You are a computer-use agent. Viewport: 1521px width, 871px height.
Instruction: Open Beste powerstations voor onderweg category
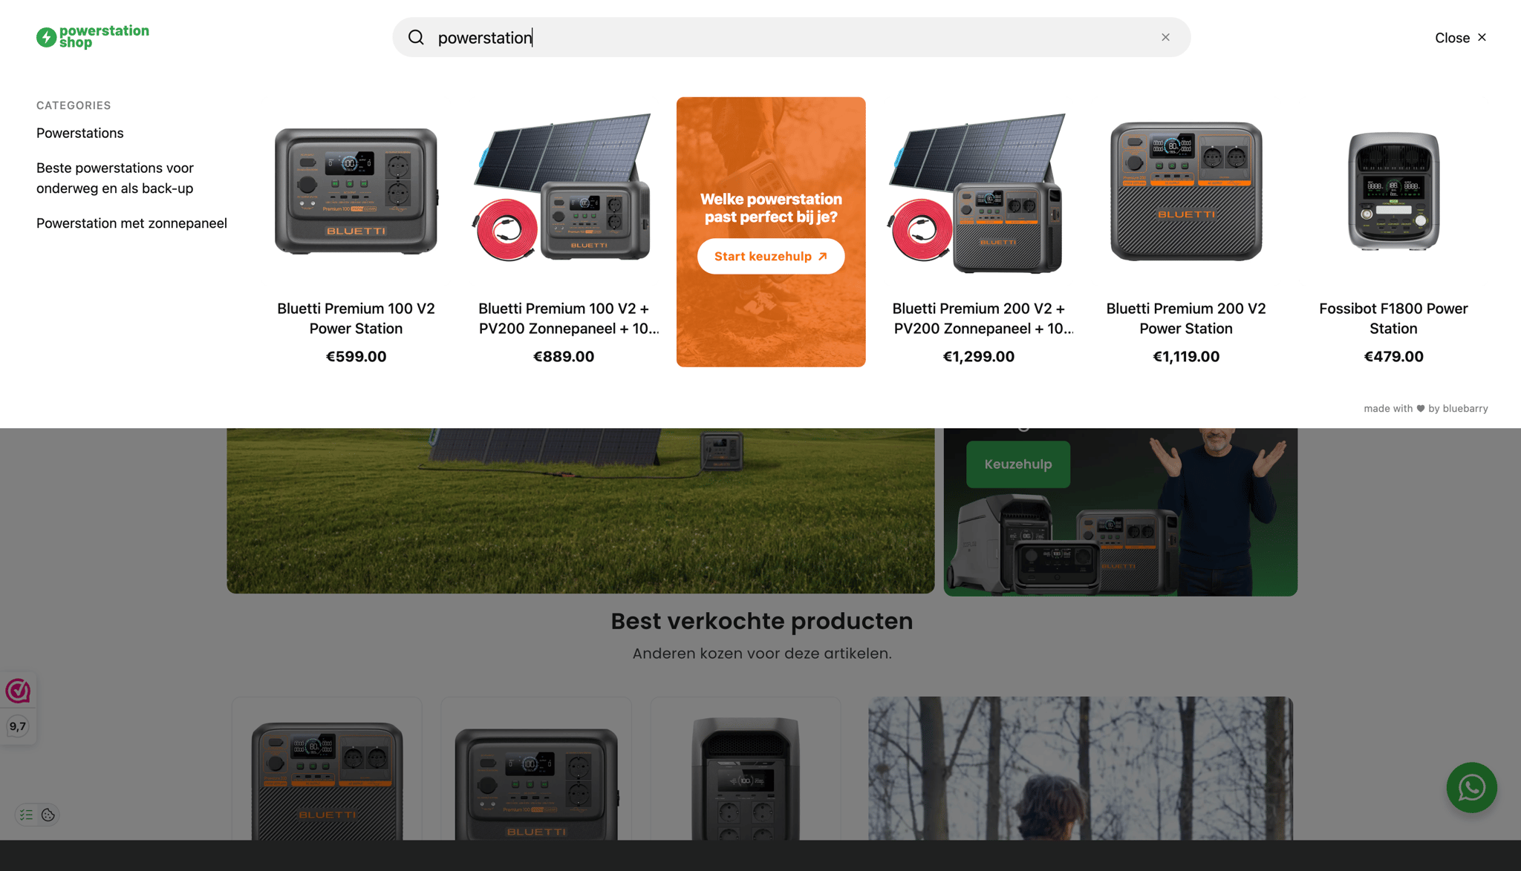(x=115, y=178)
